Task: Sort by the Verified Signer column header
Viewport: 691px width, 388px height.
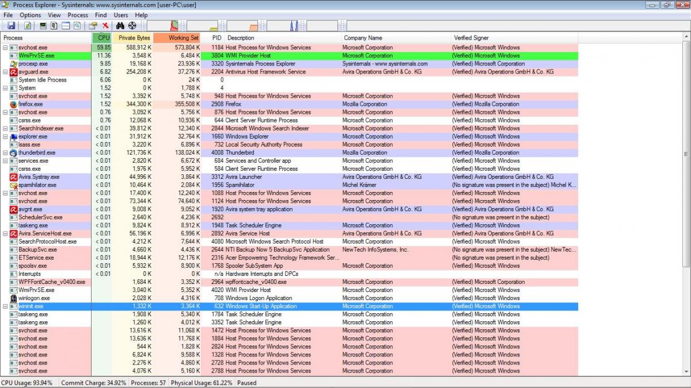Action: [514, 38]
